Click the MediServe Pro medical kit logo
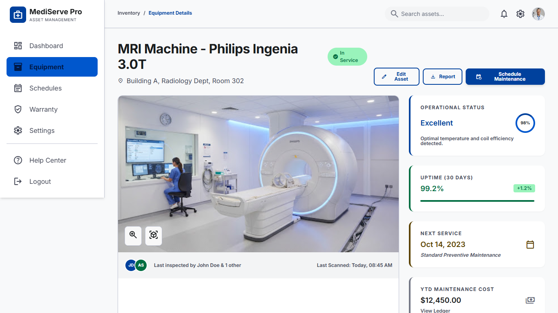This screenshot has width=558, height=313. point(18,15)
